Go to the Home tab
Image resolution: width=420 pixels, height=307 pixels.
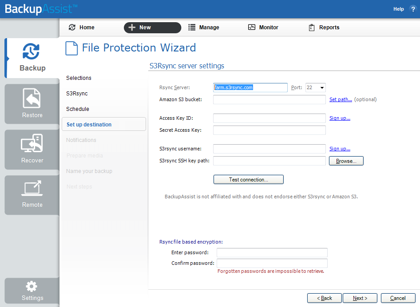[82, 28]
